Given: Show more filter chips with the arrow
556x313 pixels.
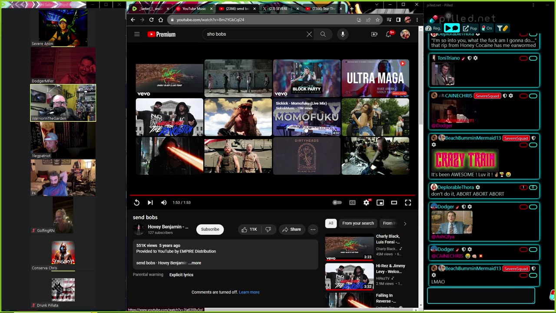Looking at the screenshot, I should (405, 223).
